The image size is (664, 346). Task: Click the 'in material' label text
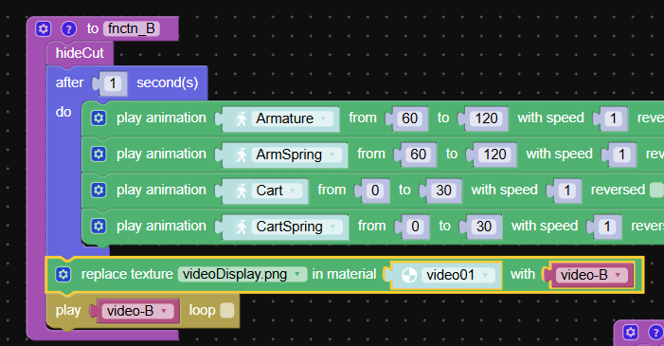point(344,274)
